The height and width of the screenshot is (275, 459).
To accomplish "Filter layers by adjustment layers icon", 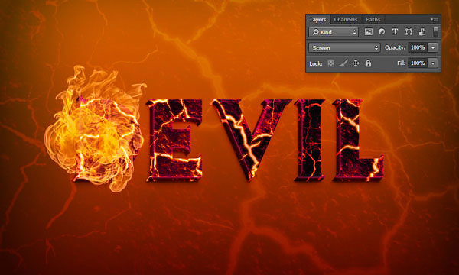I will [x=382, y=32].
